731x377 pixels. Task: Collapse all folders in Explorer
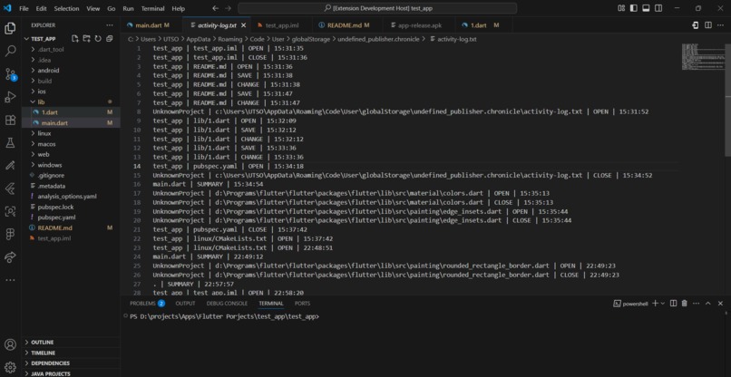click(x=109, y=39)
